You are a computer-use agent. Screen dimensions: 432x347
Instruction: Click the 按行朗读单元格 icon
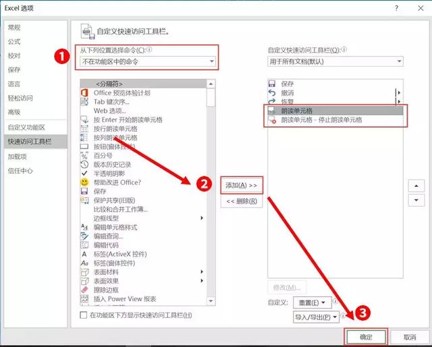click(x=84, y=128)
